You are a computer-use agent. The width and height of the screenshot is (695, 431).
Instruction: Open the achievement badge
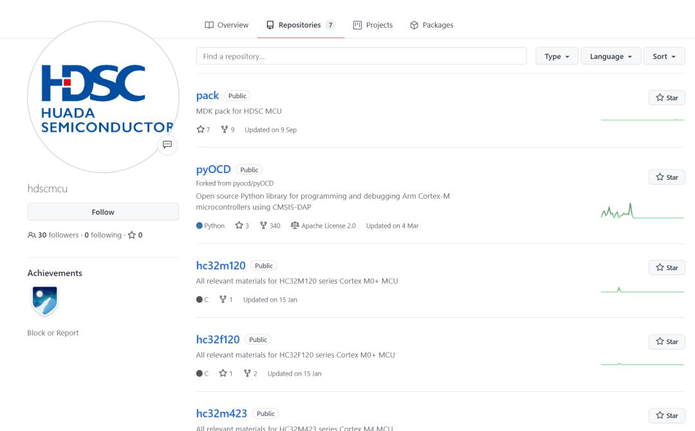point(45,301)
